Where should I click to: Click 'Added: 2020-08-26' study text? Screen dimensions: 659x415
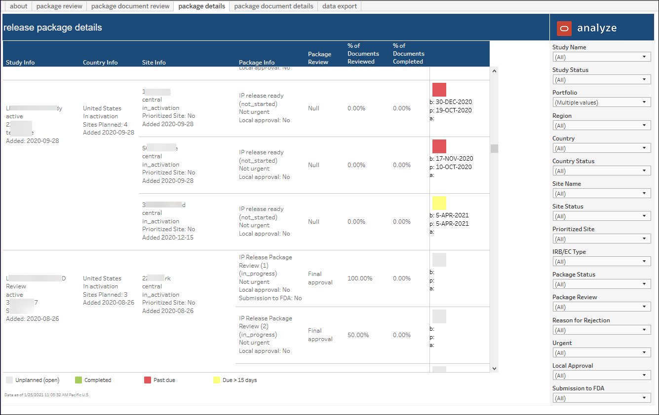point(32,319)
